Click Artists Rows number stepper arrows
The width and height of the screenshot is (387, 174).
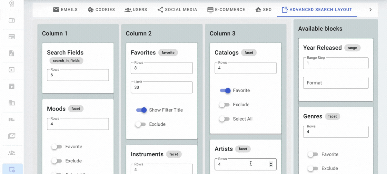(271, 164)
